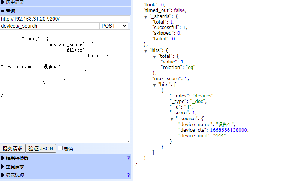Collapse the _shards node in JSON result
This screenshot has height=181, width=295.
click(x=146, y=17)
